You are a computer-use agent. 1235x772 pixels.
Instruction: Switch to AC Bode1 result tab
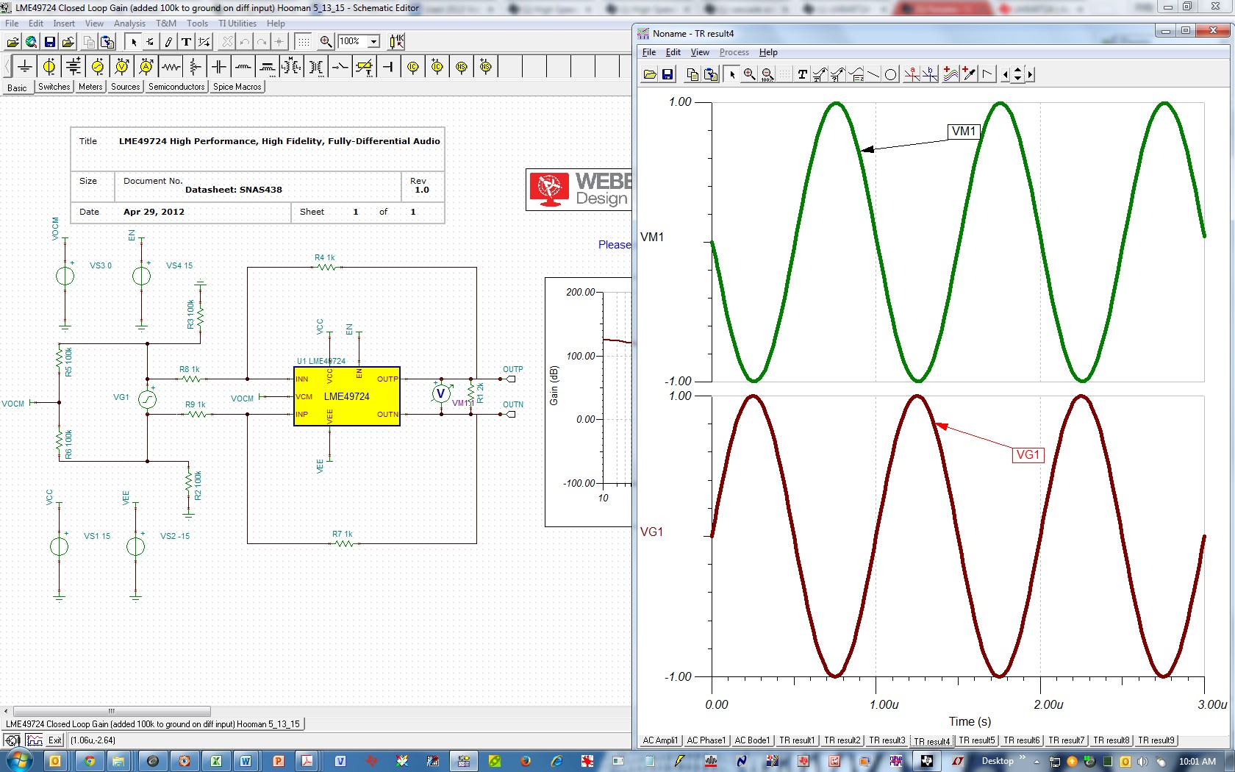(x=752, y=740)
